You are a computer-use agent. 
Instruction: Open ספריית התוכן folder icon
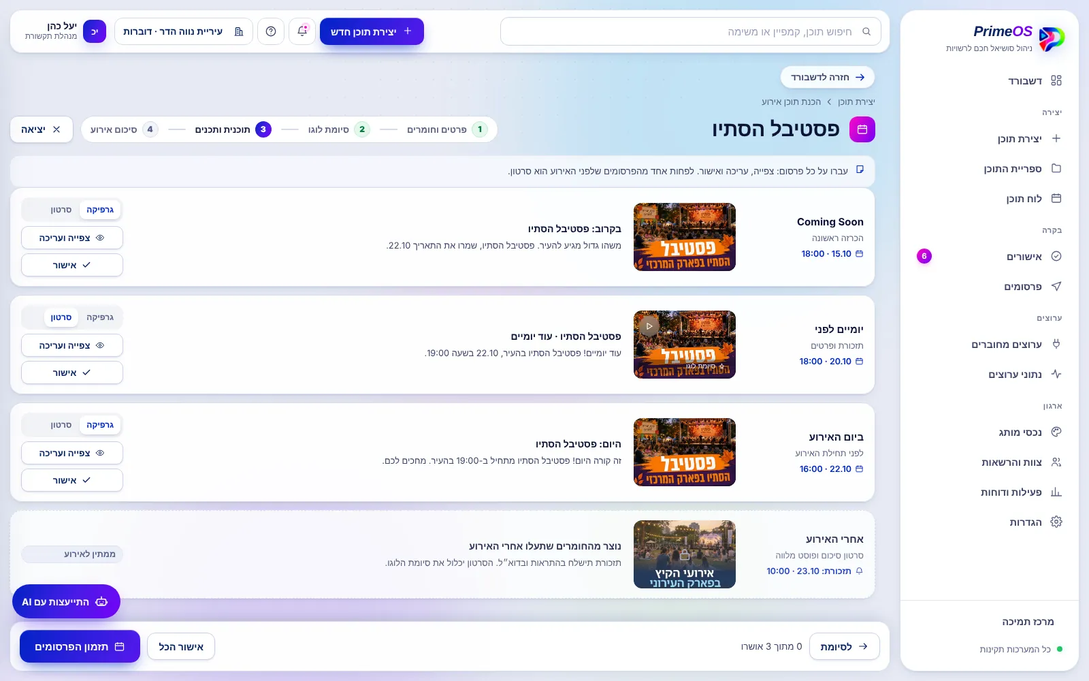coord(1056,168)
